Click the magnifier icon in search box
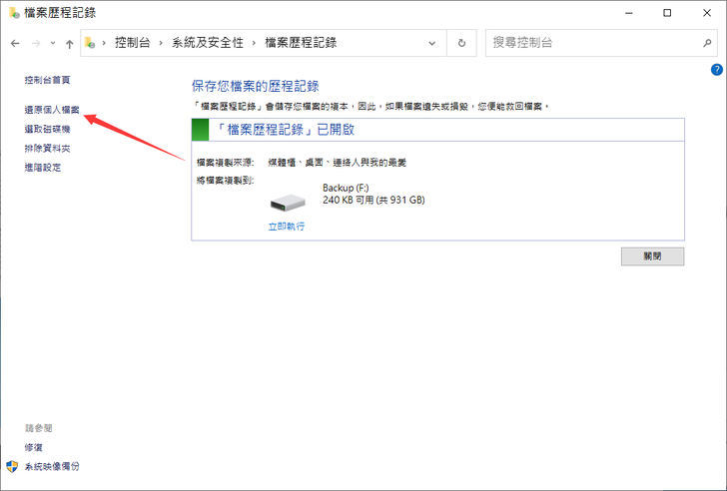Image resolution: width=727 pixels, height=491 pixels. [x=706, y=44]
